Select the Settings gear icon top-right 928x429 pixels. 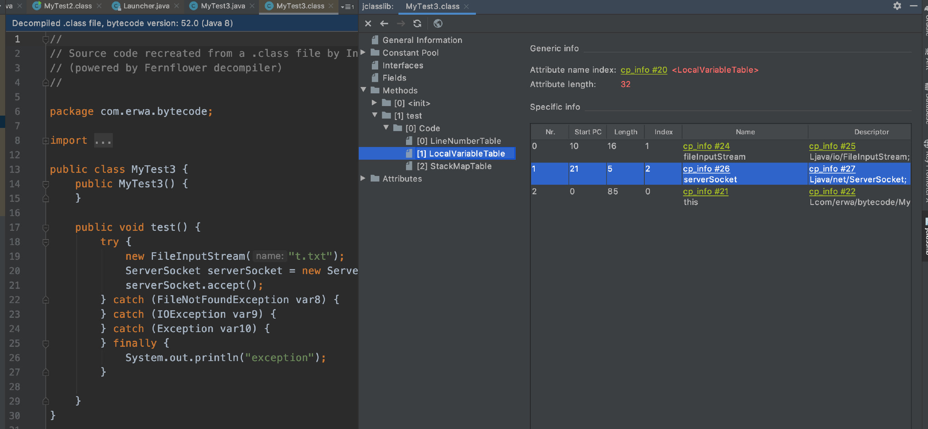(x=897, y=6)
